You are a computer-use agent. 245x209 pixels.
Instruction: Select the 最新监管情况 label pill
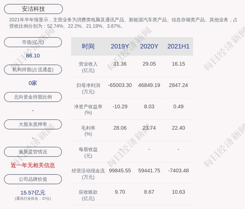pos(33,152)
